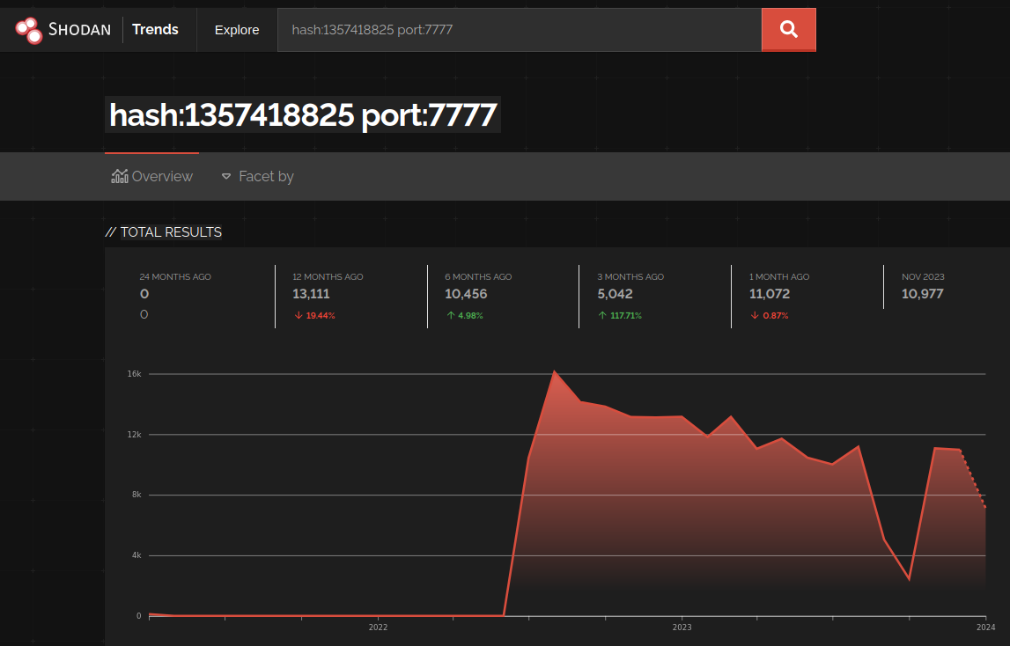Click the Shodan logo icon
The width and height of the screenshot is (1010, 646).
(27, 29)
